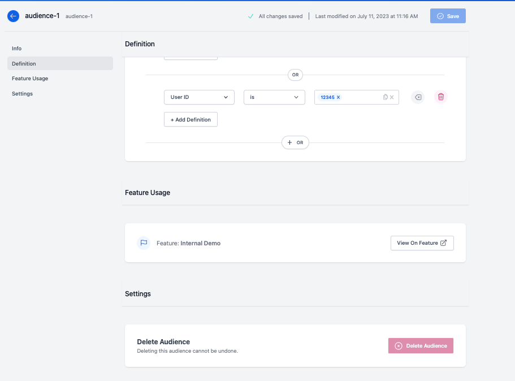Go to the Info section
515x381 pixels.
click(16, 48)
